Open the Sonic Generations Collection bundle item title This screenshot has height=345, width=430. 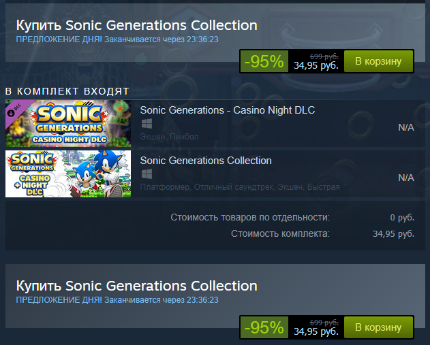[205, 161]
